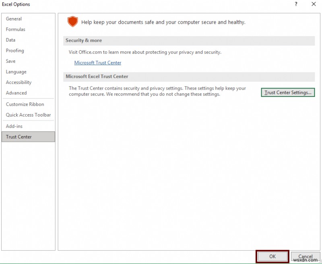
Task: Click the red security shield icon
Action: pos(73,22)
